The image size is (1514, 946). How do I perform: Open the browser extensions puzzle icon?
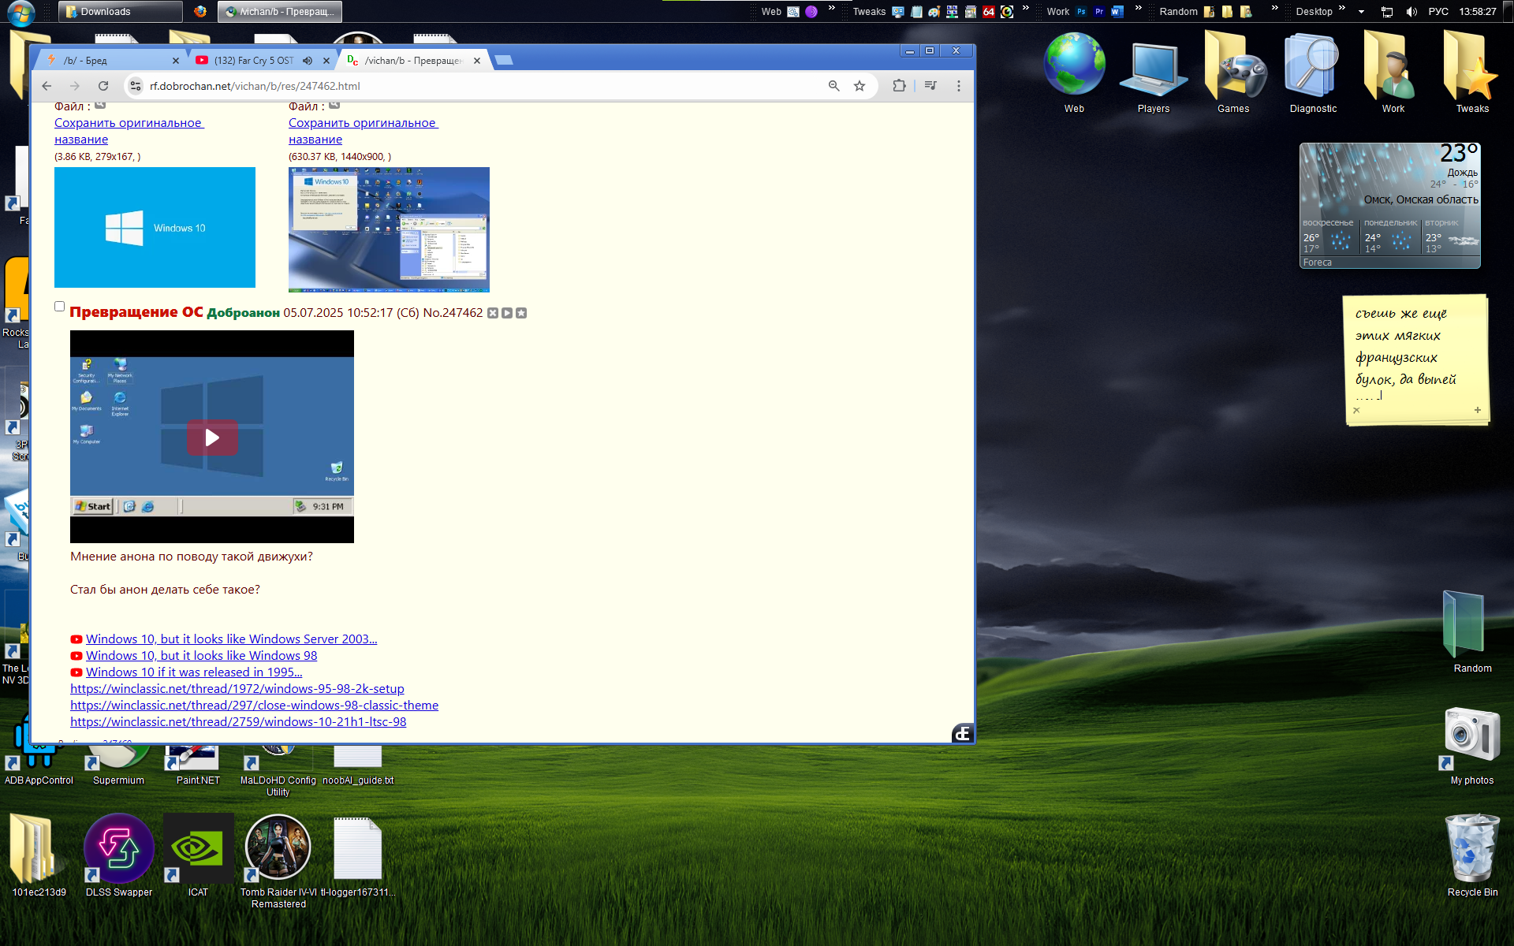[x=899, y=86]
